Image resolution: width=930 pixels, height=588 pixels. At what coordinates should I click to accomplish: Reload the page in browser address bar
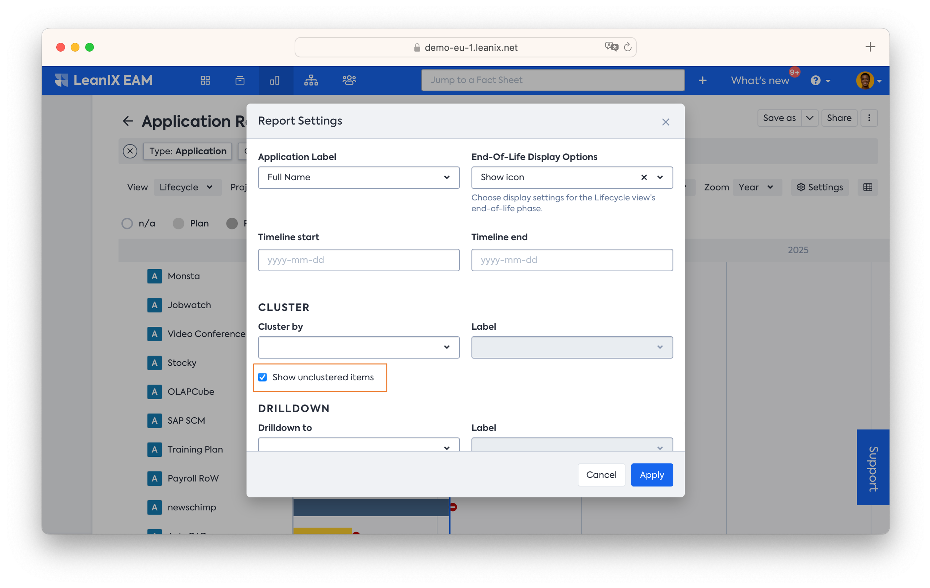[x=628, y=47]
